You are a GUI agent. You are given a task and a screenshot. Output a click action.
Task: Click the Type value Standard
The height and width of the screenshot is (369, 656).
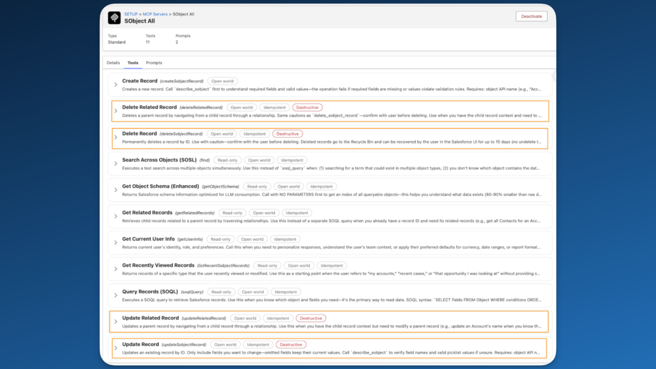(x=117, y=42)
